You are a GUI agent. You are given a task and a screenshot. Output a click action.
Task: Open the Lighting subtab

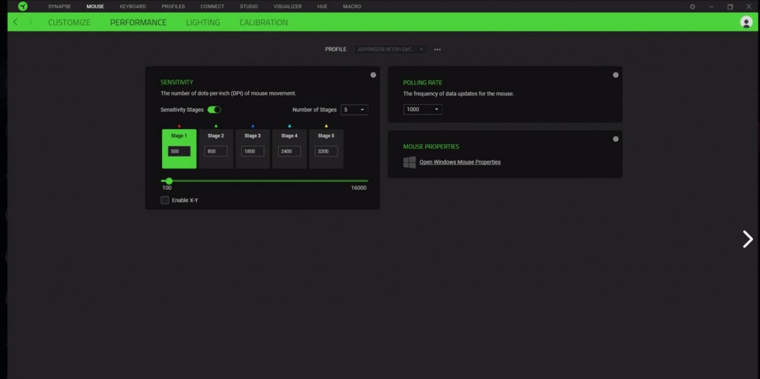click(x=203, y=22)
